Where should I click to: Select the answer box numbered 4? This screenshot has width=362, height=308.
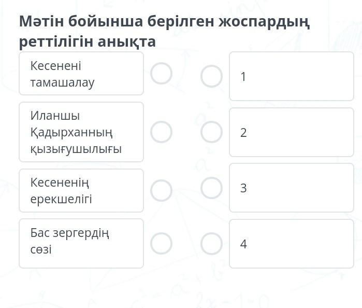(x=291, y=244)
